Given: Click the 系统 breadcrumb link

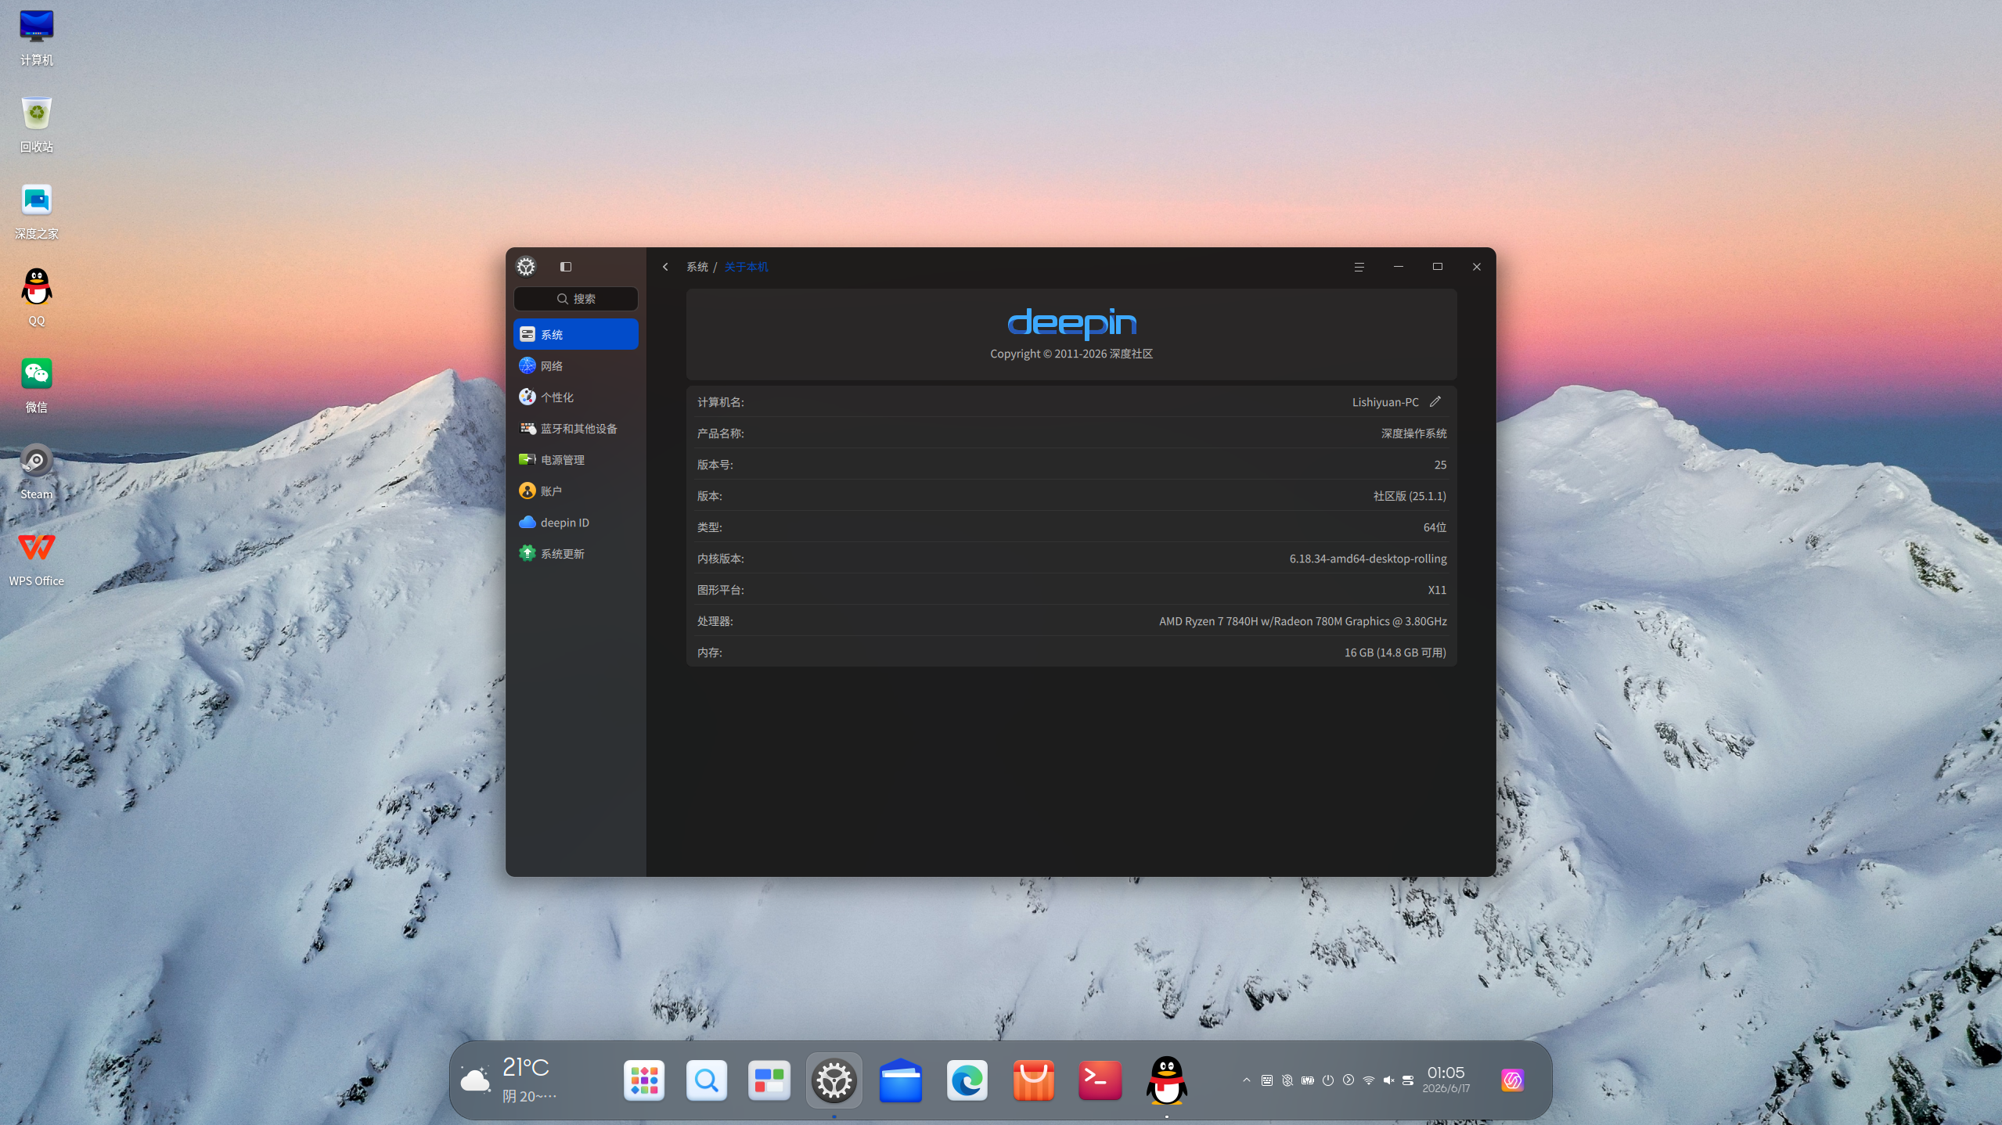Looking at the screenshot, I should point(697,267).
